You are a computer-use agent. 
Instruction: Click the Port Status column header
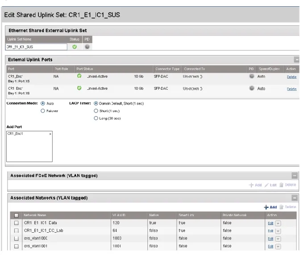[84, 69]
